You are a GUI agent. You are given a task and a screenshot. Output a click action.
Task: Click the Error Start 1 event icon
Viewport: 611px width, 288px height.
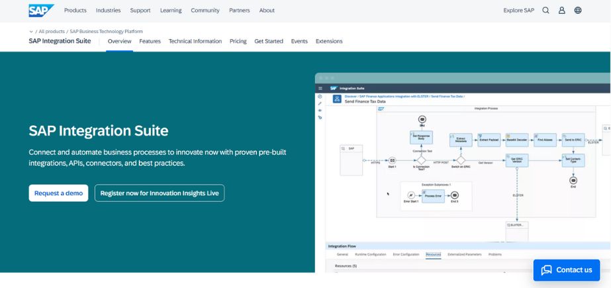(410, 195)
